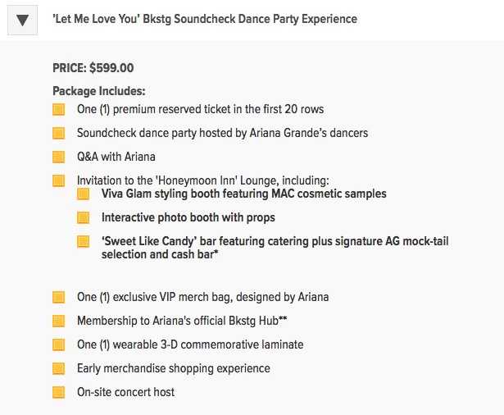The image size is (504, 415).
Task: Click the yellow bullet beside On-site concert host
Action: pyautogui.click(x=58, y=392)
